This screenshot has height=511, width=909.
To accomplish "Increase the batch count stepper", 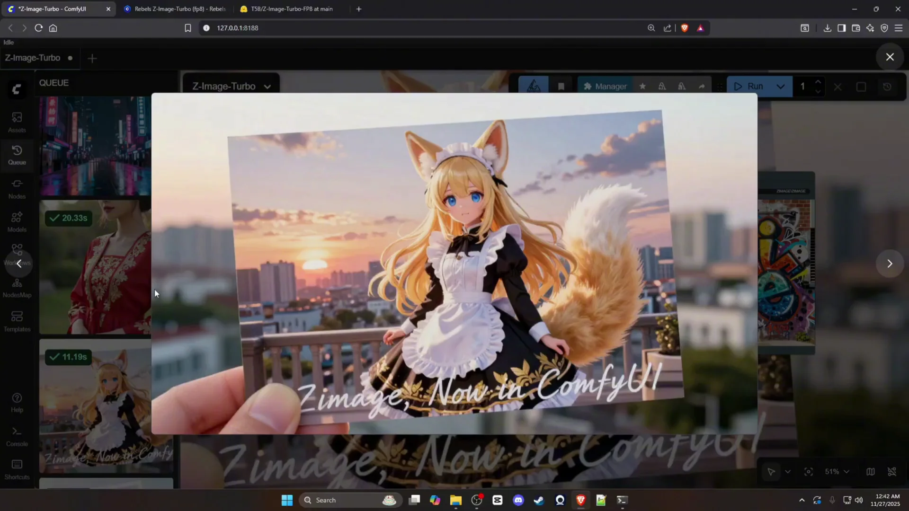I will click(818, 82).
